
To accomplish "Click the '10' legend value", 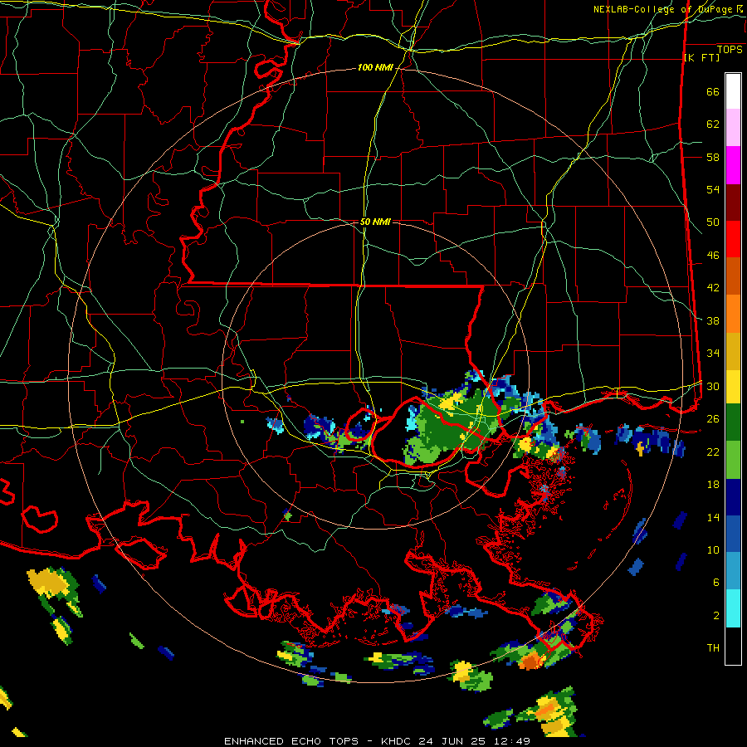I will click(x=713, y=549).
